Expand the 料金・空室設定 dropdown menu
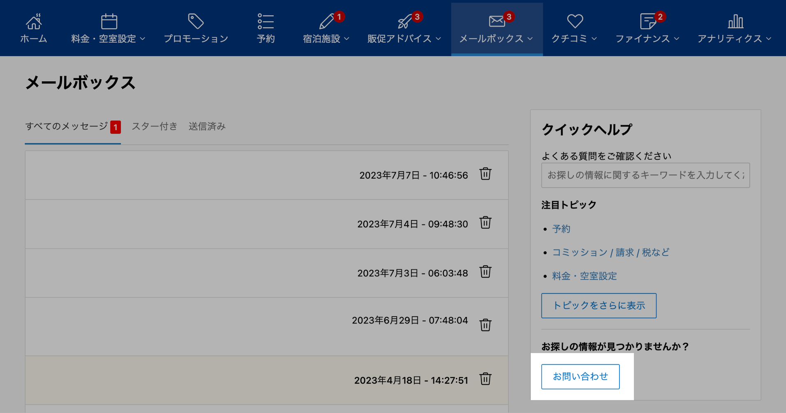 pos(108,39)
